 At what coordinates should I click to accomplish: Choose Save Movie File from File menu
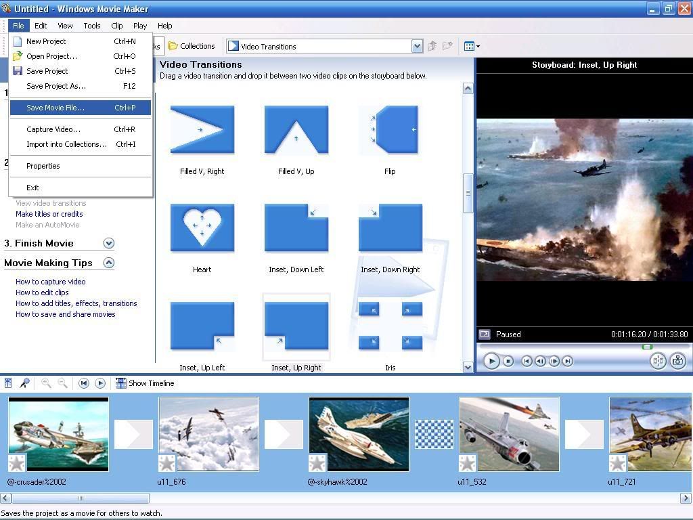[x=81, y=108]
